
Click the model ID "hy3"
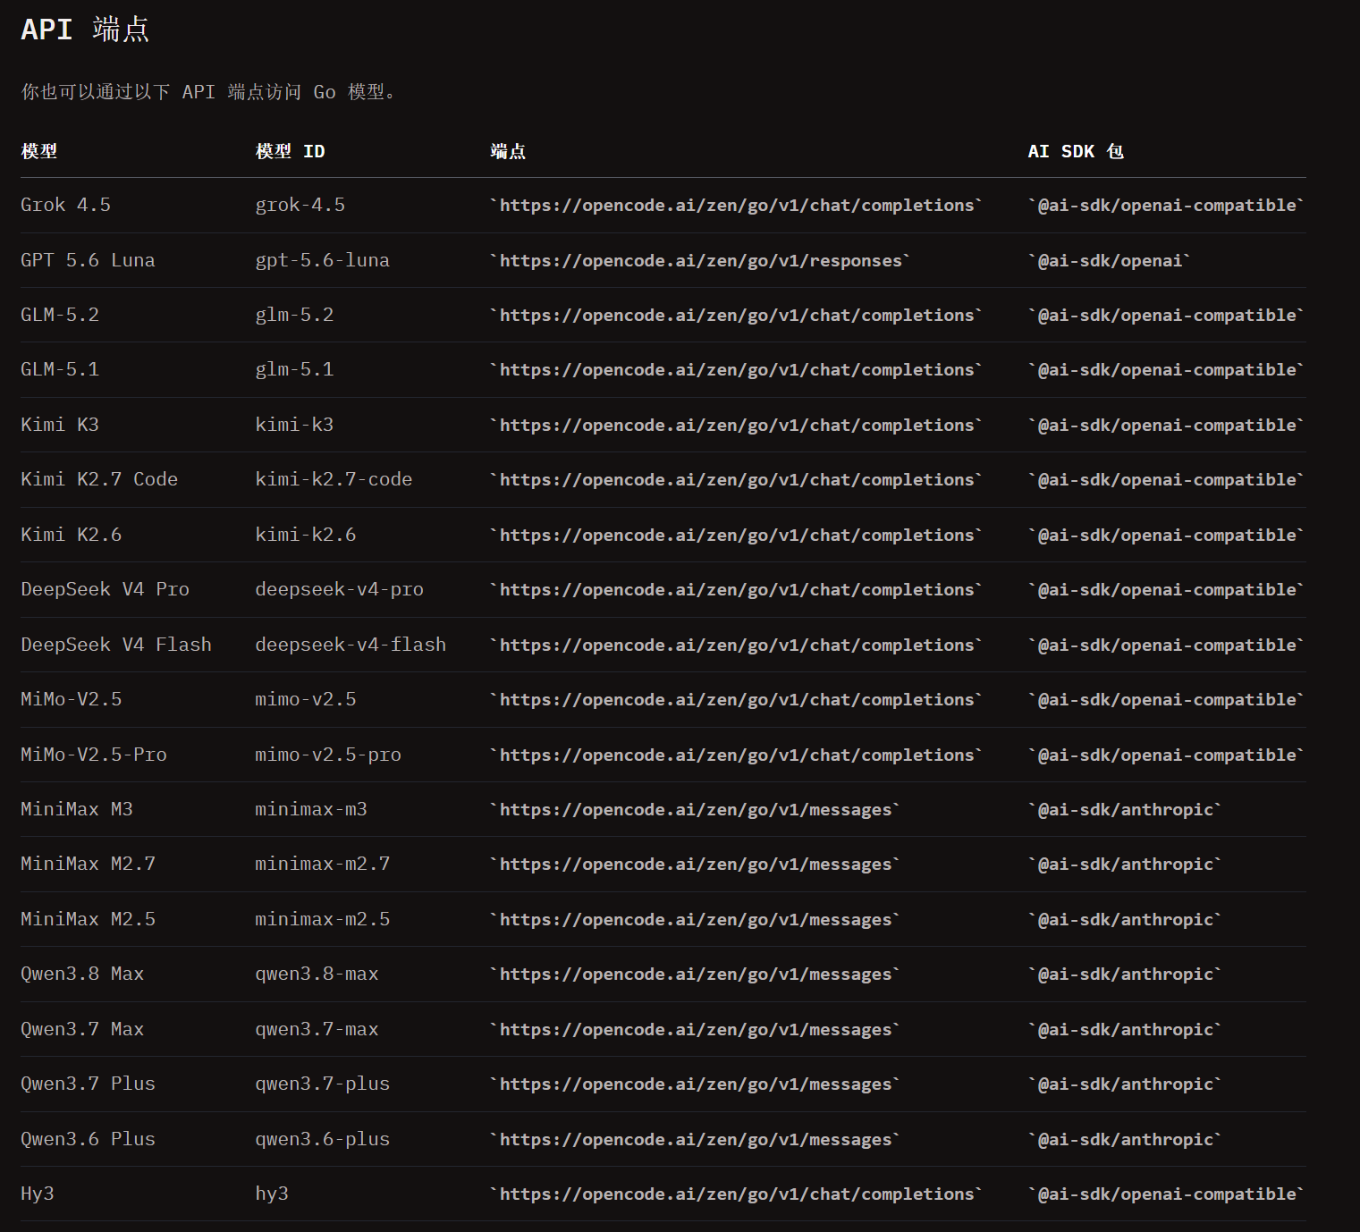point(272,1194)
